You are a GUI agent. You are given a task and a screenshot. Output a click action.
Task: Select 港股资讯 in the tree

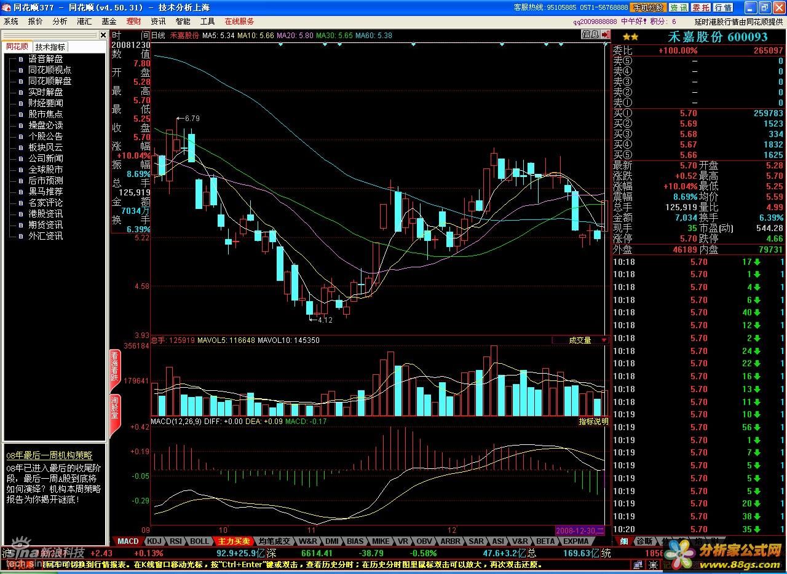45,214
